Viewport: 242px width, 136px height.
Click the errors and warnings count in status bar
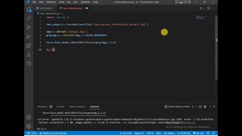(x=32, y=133)
